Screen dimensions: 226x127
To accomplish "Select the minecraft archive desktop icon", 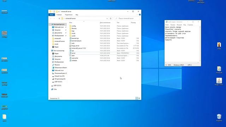I will [219, 69].
